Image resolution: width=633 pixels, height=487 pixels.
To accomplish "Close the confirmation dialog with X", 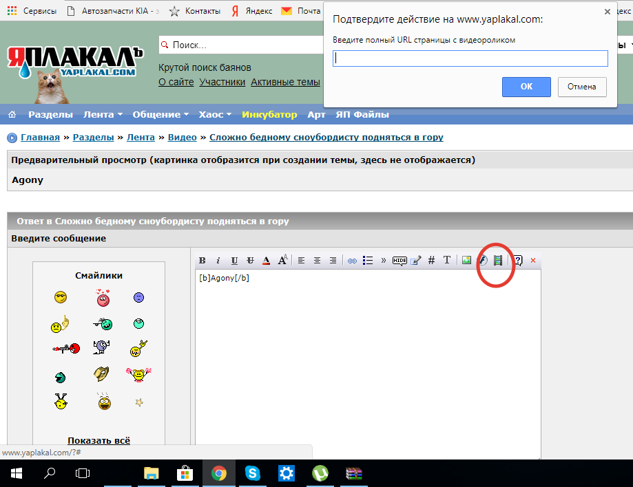I will click(607, 12).
